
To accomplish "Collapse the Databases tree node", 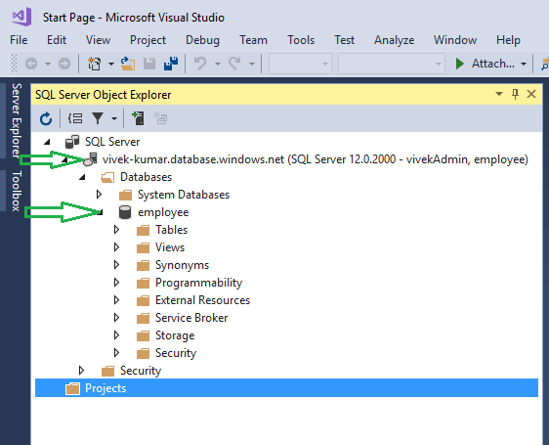I will click(x=82, y=177).
